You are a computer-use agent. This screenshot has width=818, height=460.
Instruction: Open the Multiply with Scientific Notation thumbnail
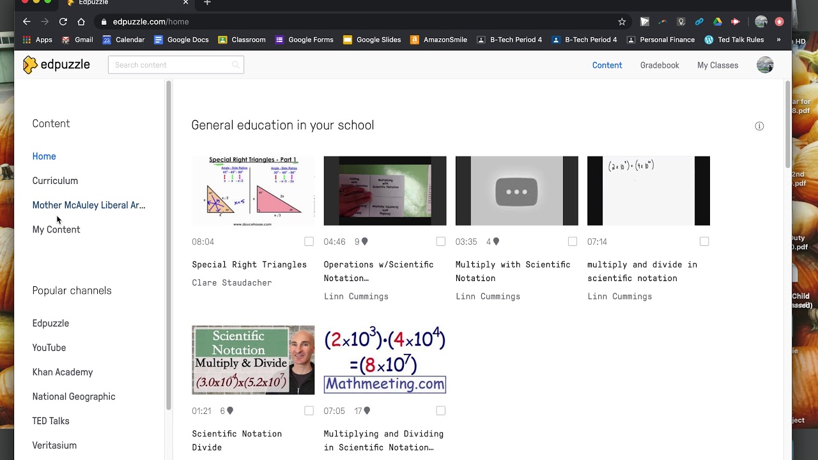(x=516, y=191)
